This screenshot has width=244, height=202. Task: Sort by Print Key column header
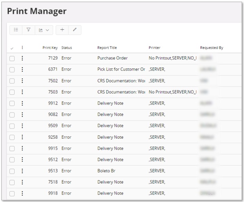[50, 48]
